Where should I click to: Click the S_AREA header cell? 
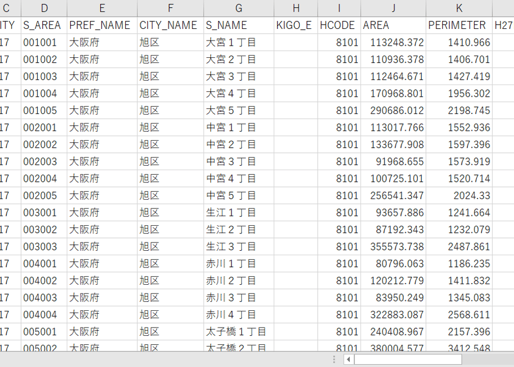pos(44,25)
